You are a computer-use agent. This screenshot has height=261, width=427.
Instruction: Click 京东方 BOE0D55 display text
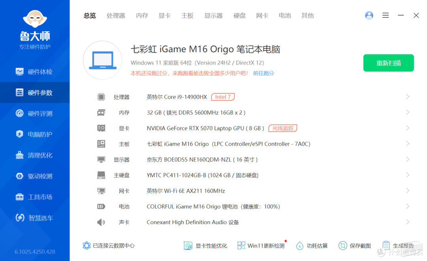click(x=202, y=160)
